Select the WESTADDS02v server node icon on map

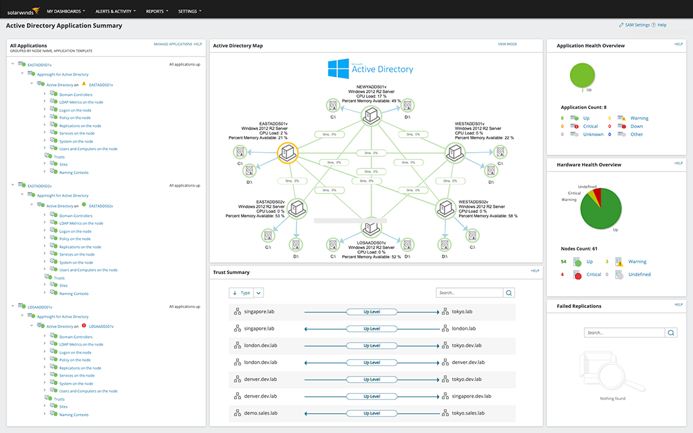pos(445,208)
